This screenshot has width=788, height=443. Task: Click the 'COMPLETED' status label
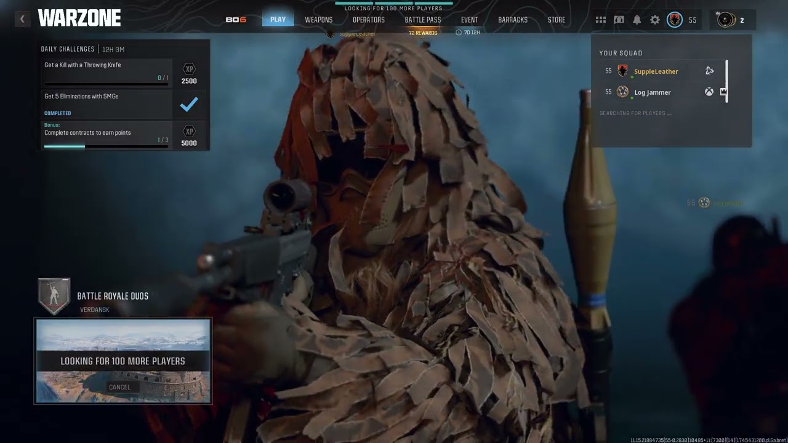(x=58, y=113)
